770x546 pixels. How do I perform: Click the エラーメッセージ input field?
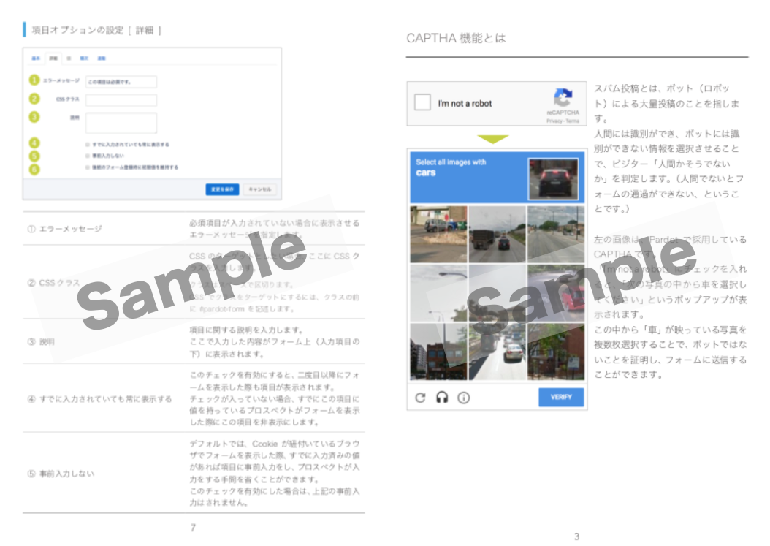pyautogui.click(x=121, y=82)
